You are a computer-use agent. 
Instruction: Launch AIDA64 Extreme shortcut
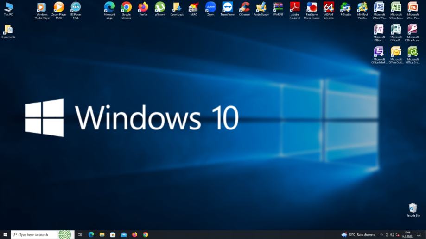(x=329, y=11)
